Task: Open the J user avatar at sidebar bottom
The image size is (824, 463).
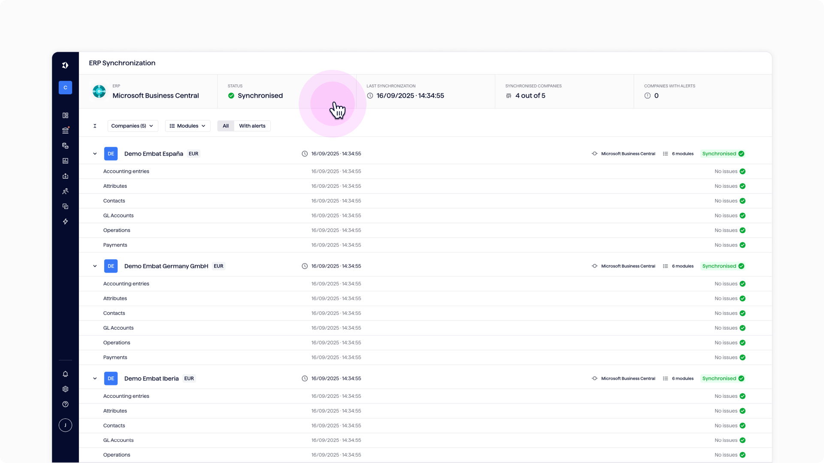Action: [x=65, y=425]
